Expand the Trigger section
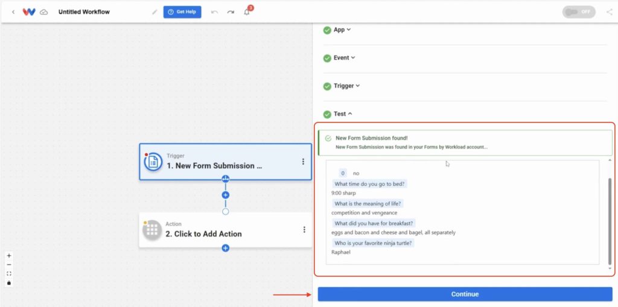Screen dimensions: 618x307 347,86
